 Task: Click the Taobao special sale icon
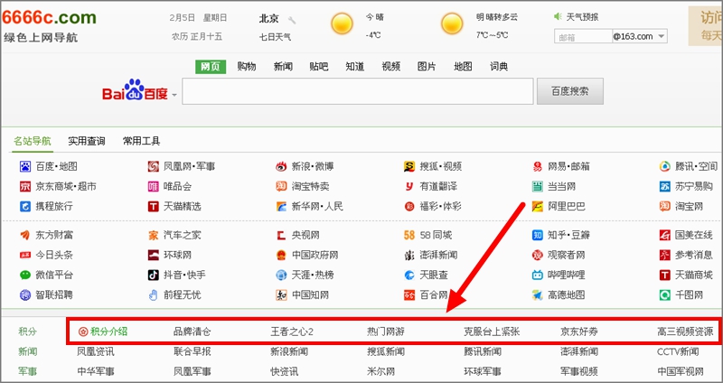click(281, 187)
